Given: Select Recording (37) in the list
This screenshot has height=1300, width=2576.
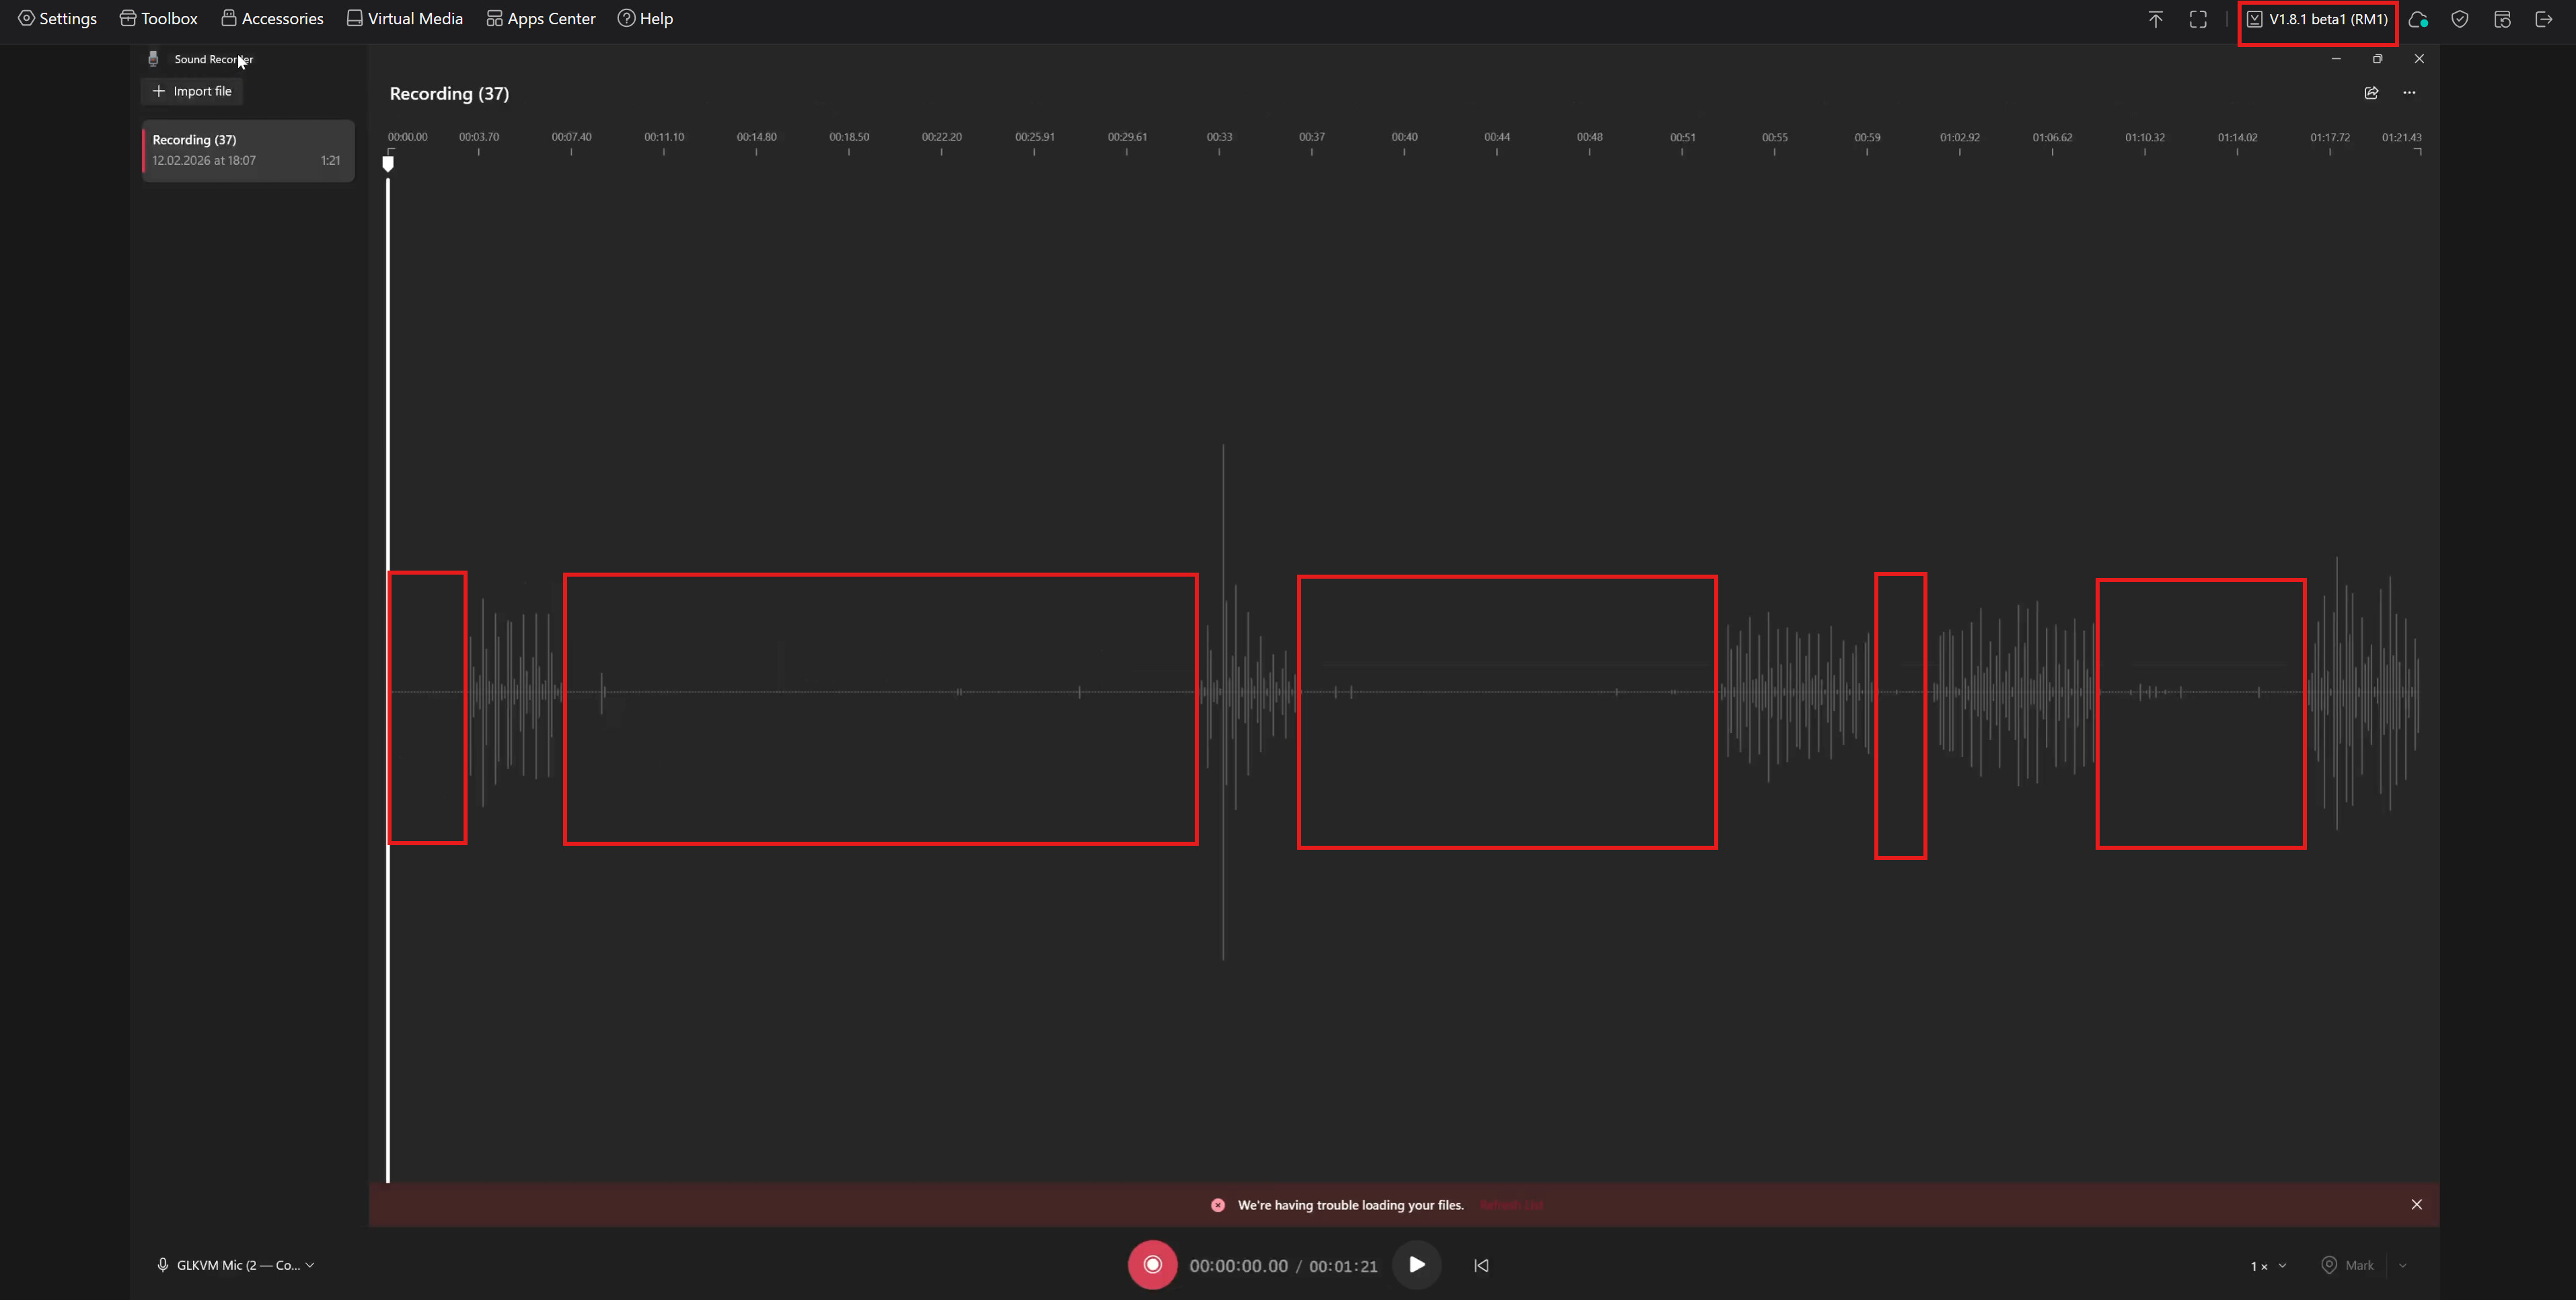Looking at the screenshot, I should tap(247, 150).
